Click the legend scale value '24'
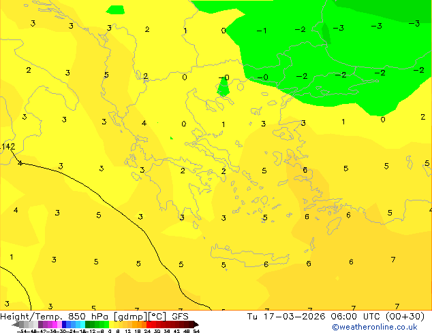This screenshot has height=333, width=432. point(147,331)
